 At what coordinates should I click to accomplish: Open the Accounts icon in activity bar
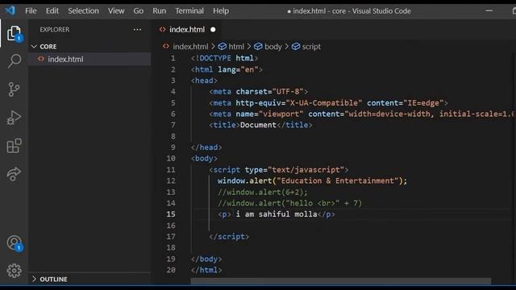(x=15, y=243)
